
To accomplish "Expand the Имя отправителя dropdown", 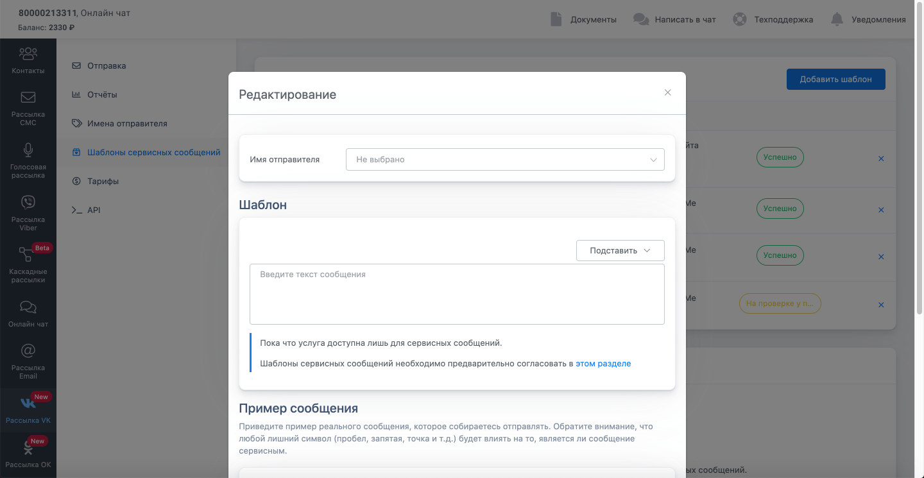I will point(505,159).
